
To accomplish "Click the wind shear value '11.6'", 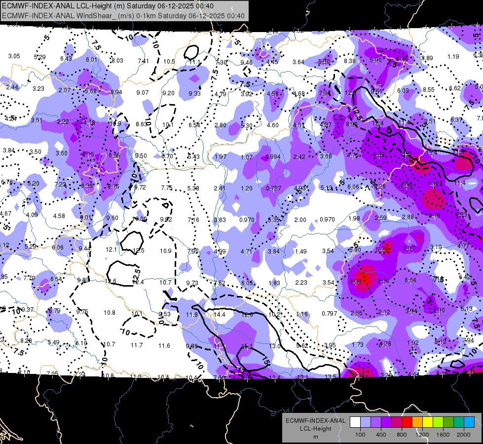I will (164, 346).
